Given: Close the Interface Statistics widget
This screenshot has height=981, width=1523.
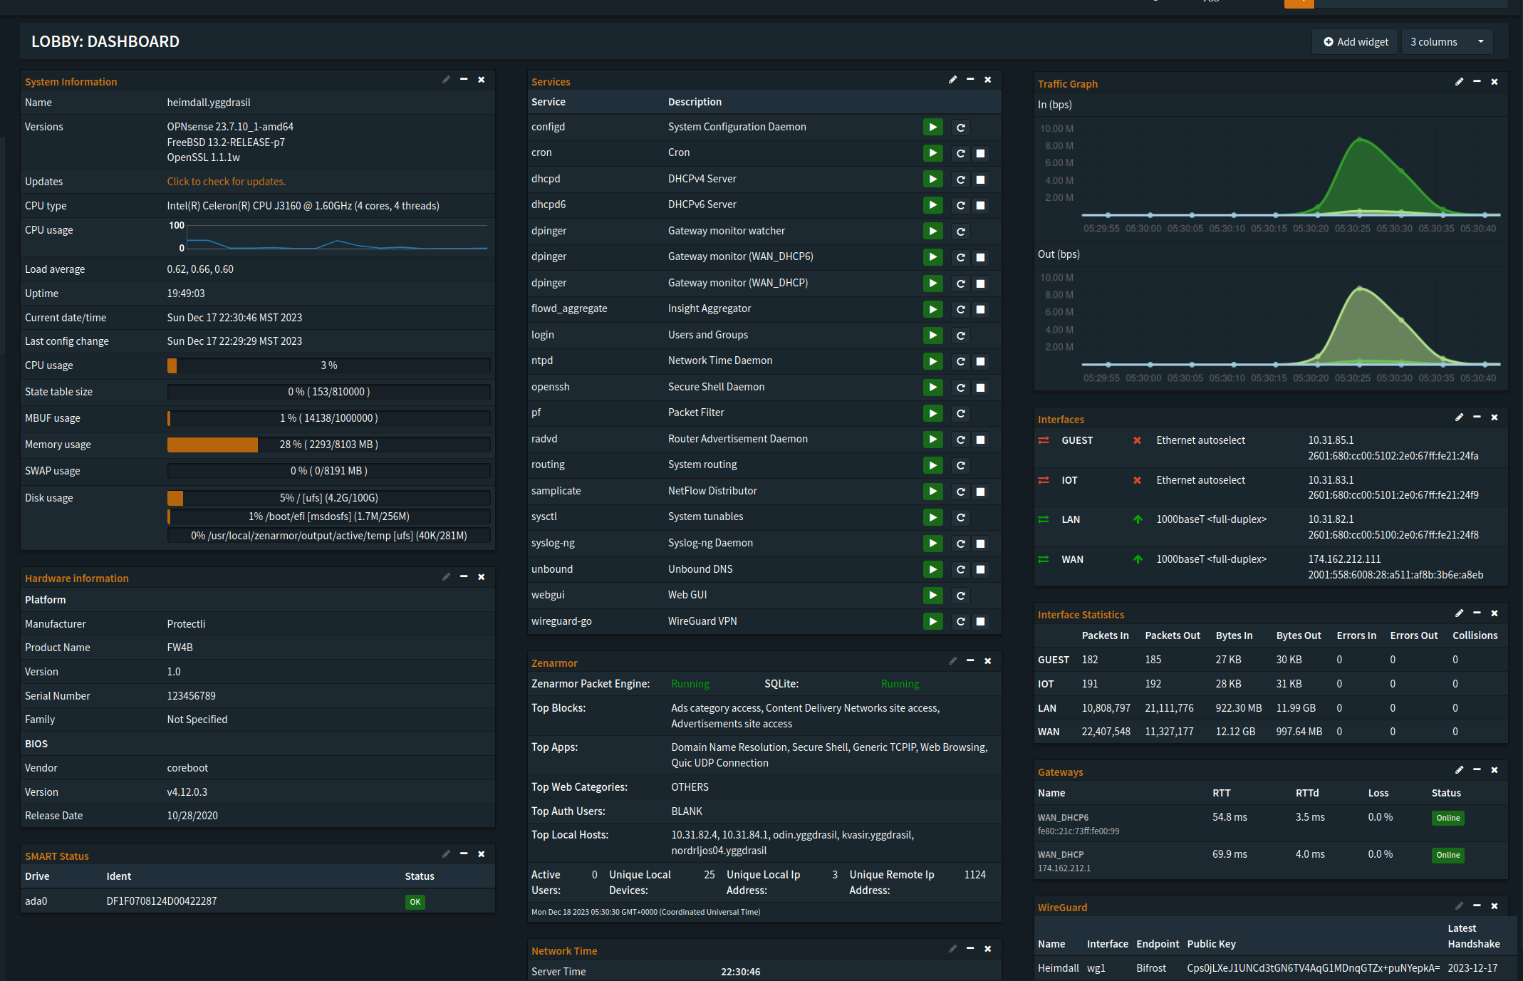Looking at the screenshot, I should (x=1495, y=613).
